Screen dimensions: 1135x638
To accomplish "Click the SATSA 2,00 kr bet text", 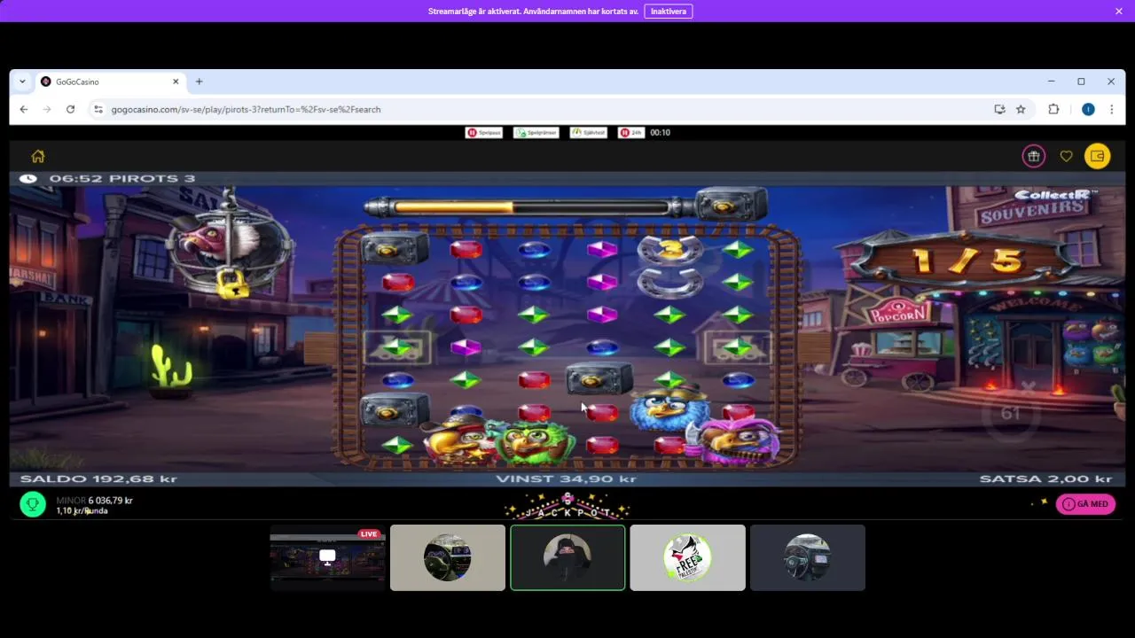I will tap(1045, 478).
